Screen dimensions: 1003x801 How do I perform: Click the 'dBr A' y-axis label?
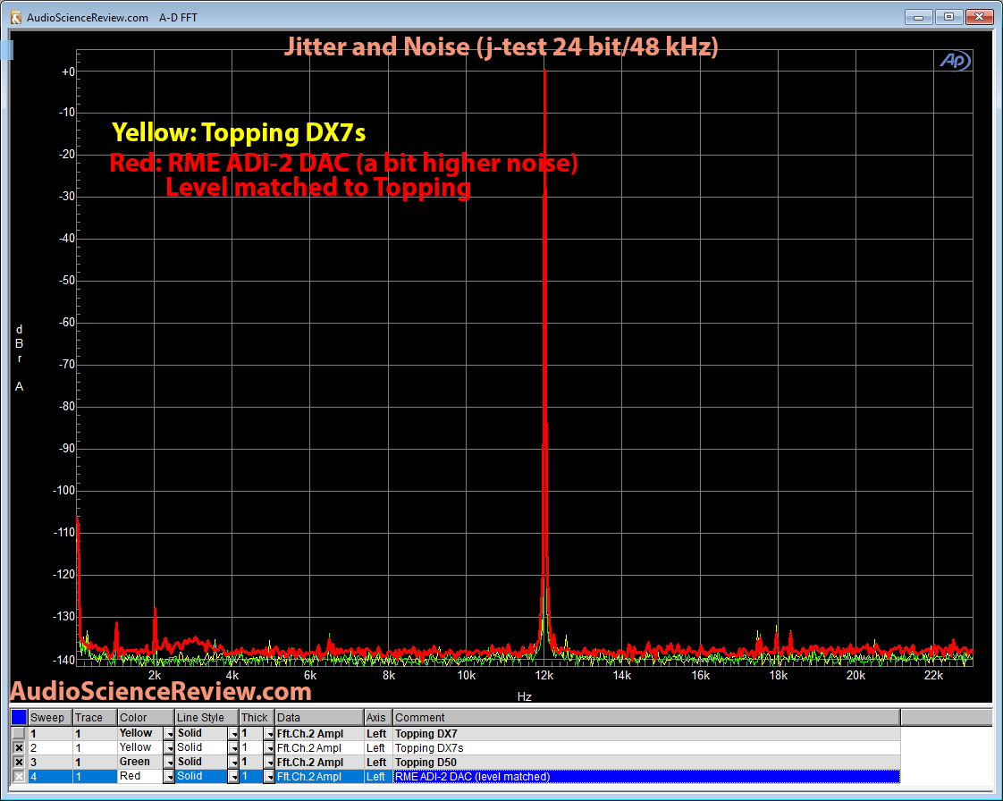pos(19,358)
